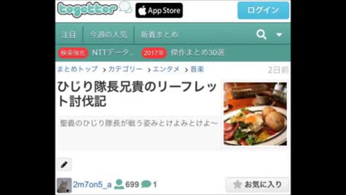Open the food plate thumbnail image
The image size is (346, 195).
255,114
